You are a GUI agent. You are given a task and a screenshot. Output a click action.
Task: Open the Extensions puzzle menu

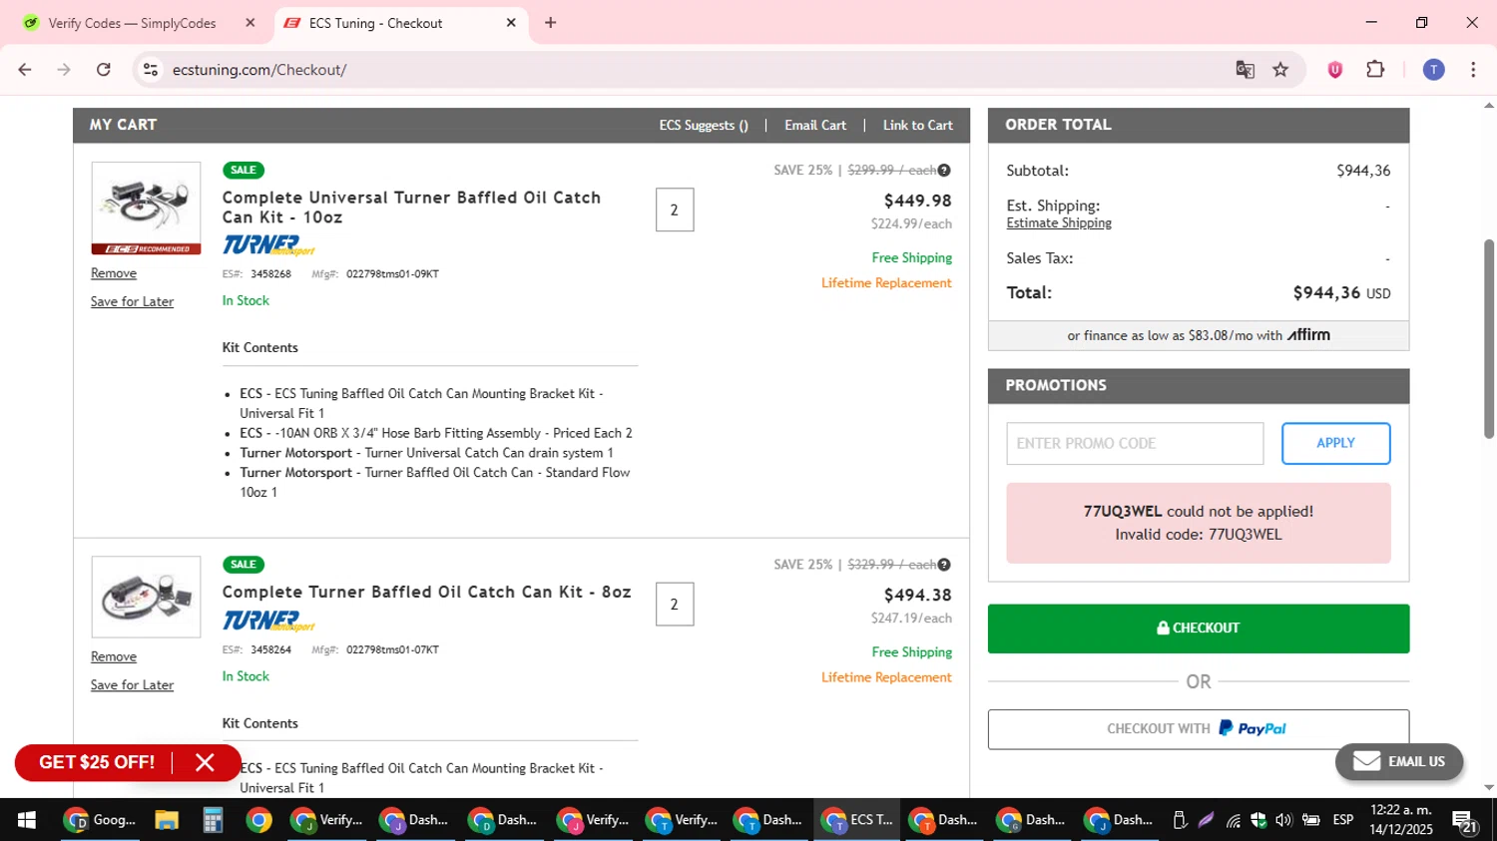click(x=1375, y=70)
